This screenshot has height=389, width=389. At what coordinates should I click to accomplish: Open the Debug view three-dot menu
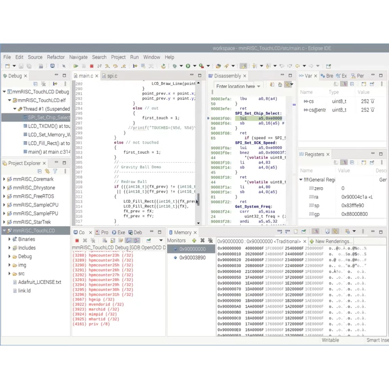coord(65,84)
